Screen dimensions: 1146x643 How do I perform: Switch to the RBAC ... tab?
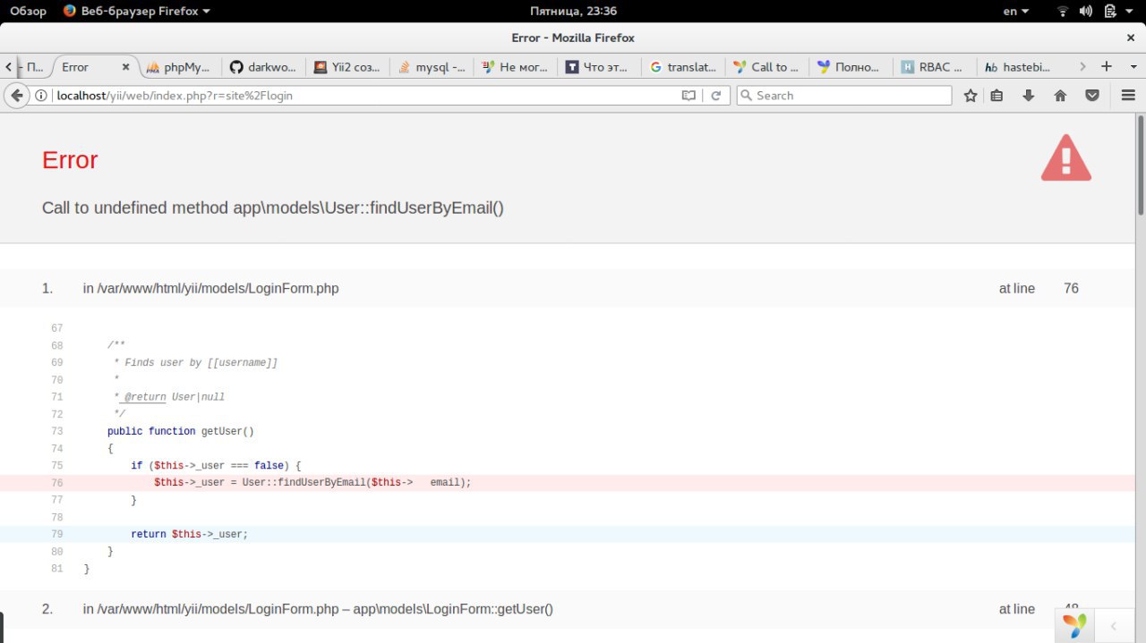click(934, 67)
